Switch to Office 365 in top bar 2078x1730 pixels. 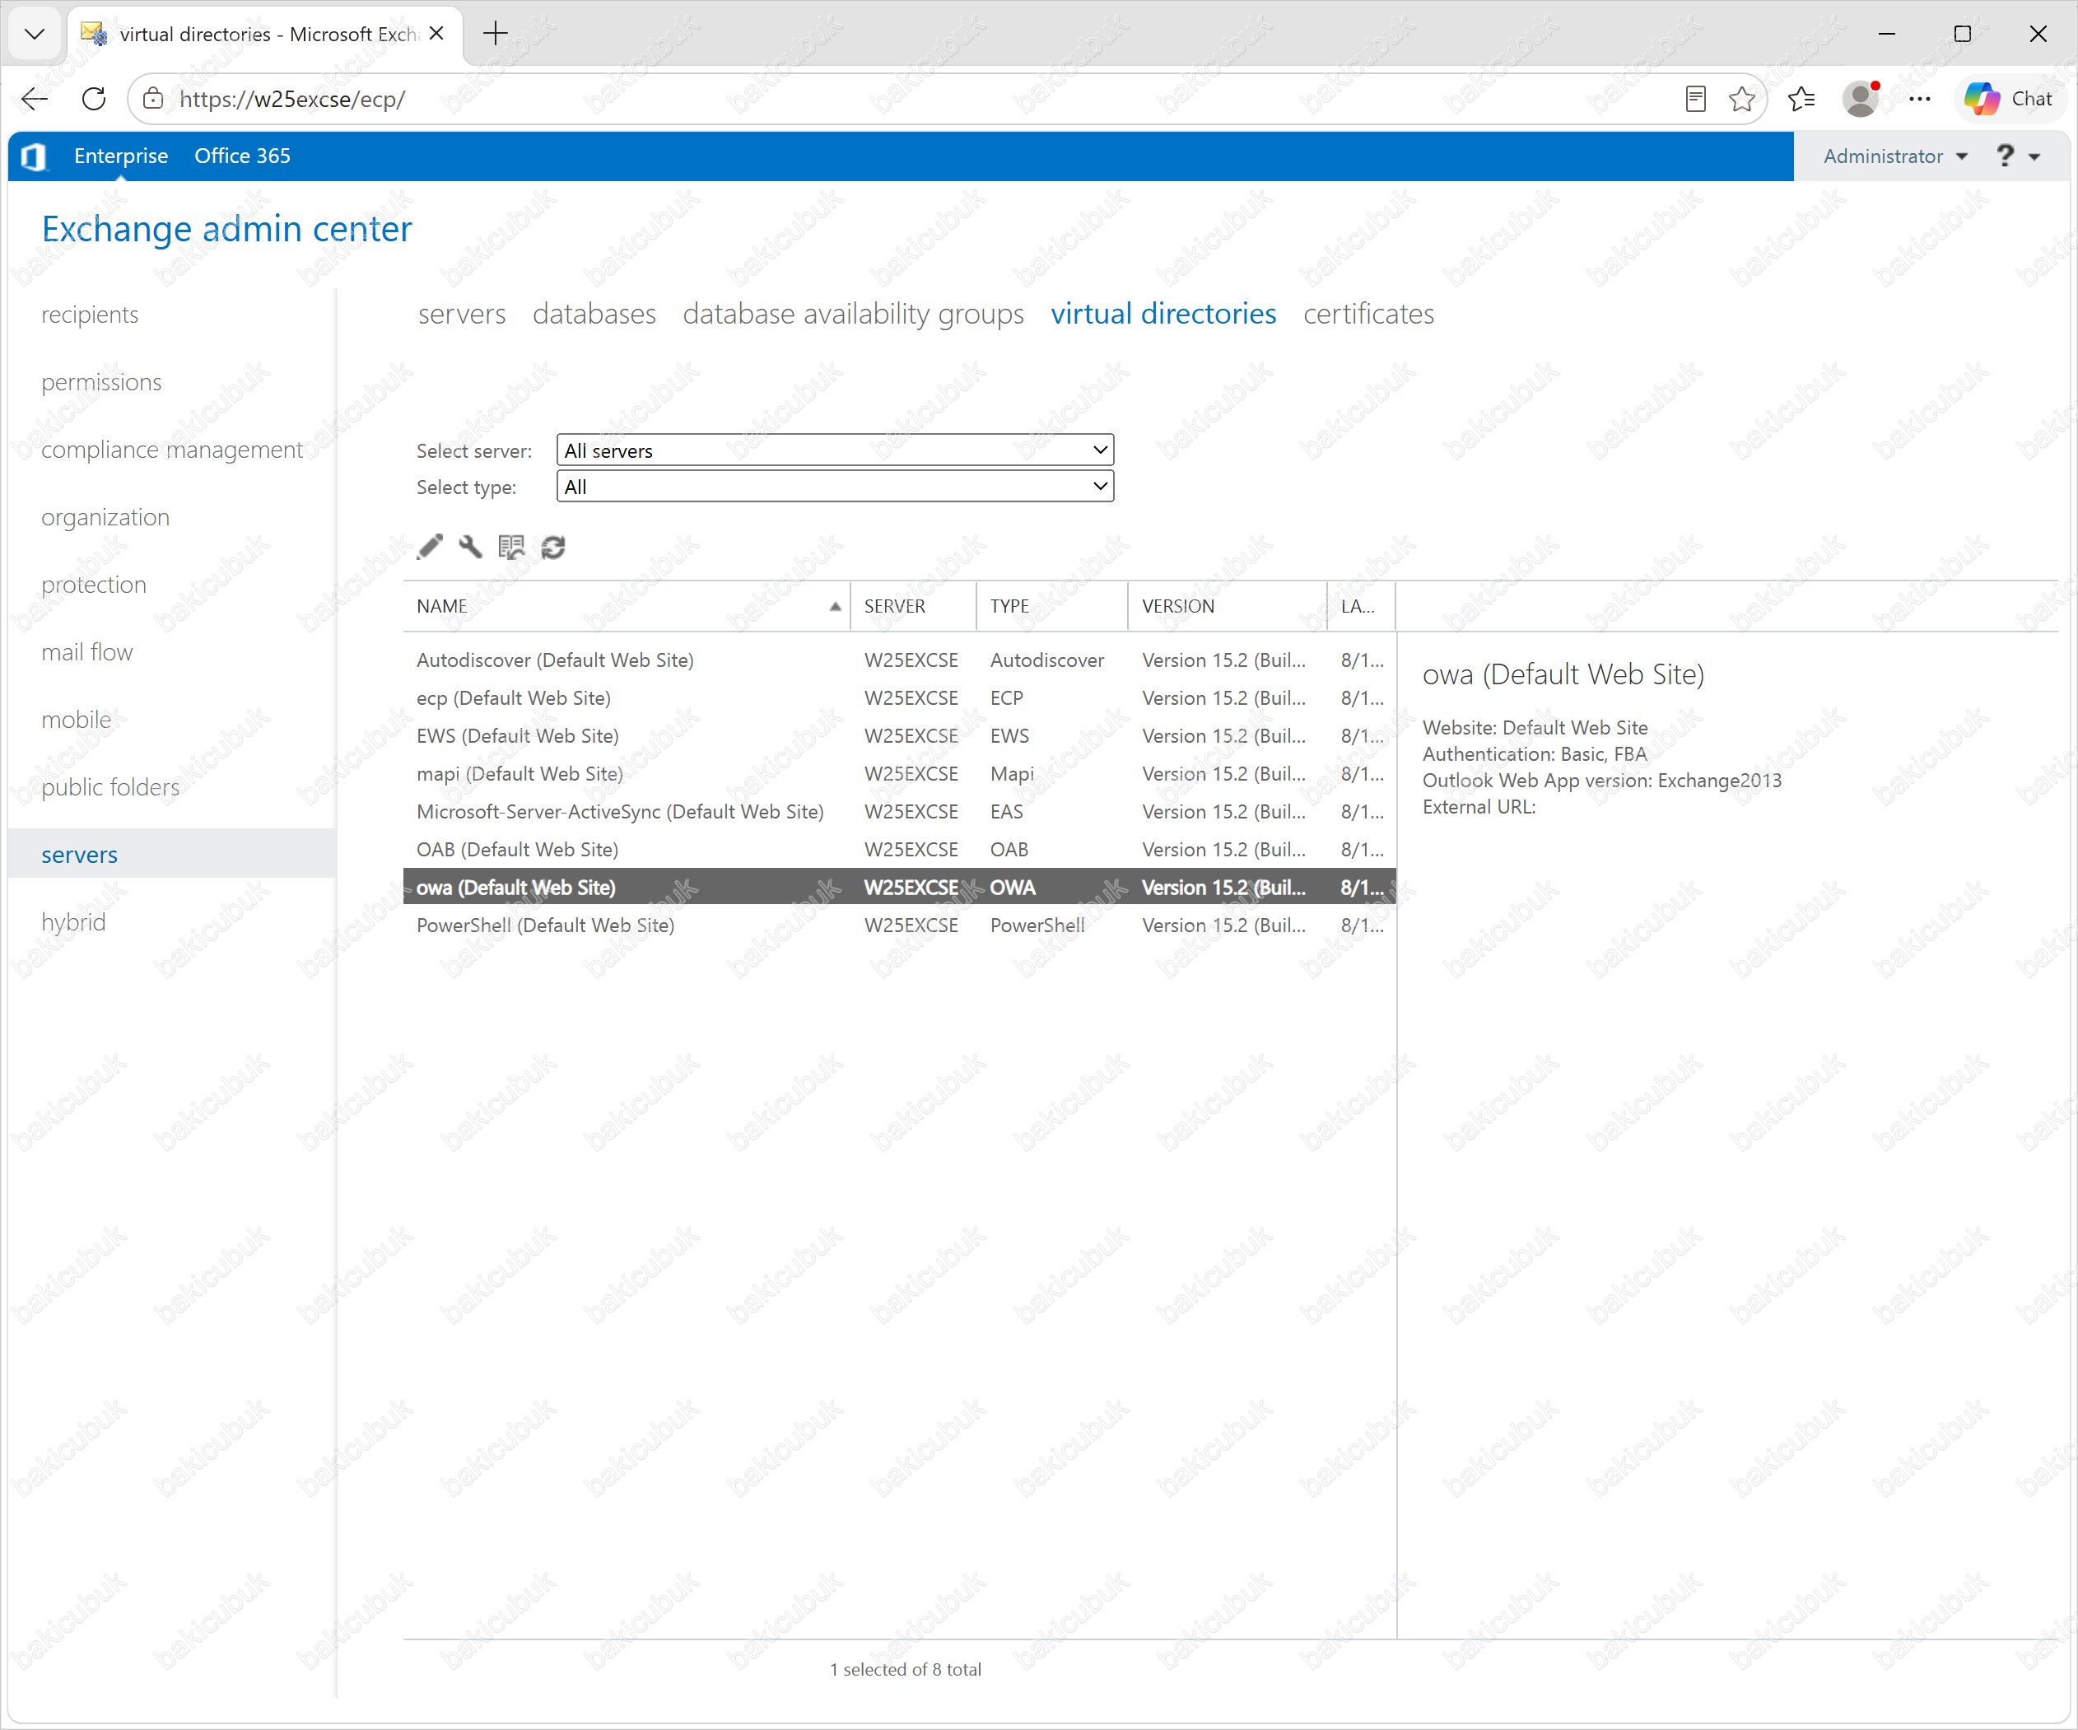242,156
